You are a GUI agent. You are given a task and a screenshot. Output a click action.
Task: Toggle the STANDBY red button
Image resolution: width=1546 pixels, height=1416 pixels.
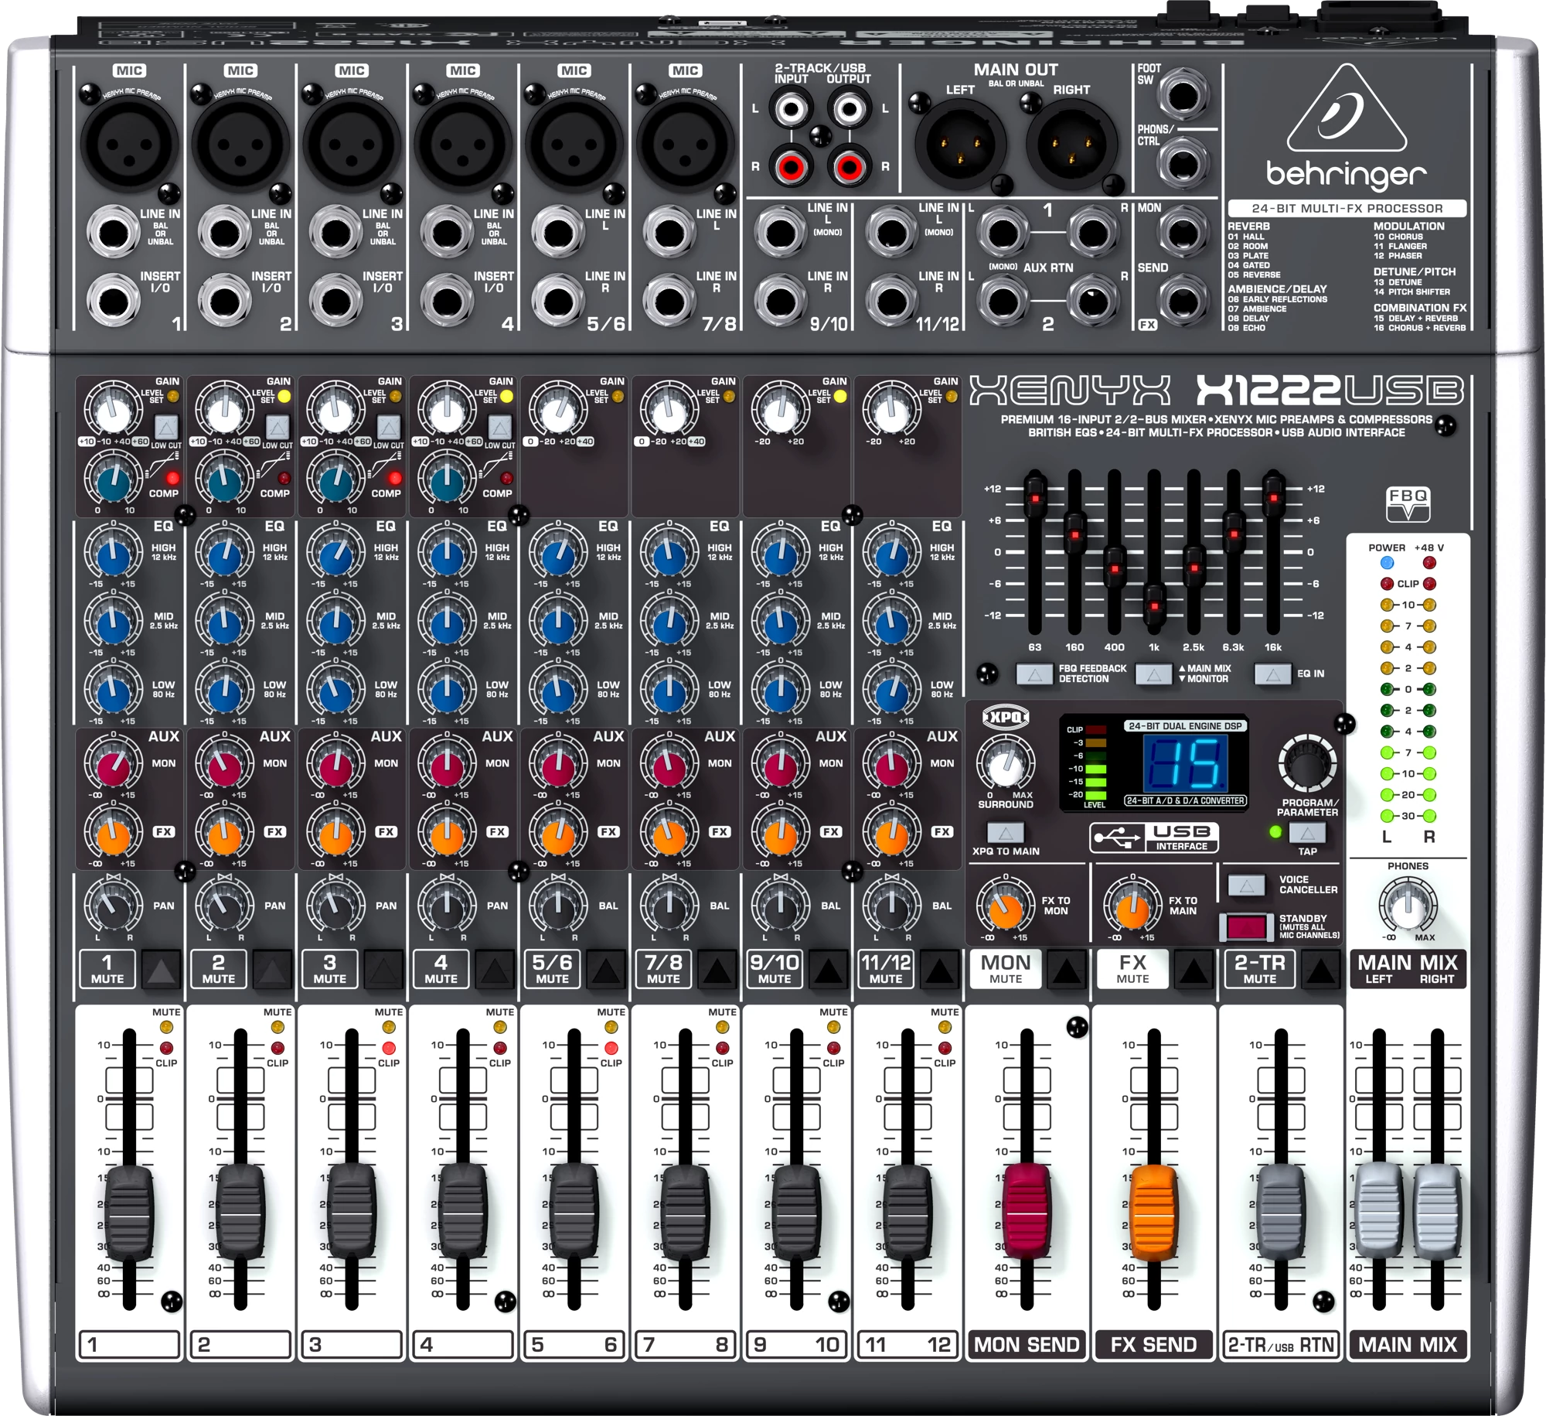(1246, 927)
